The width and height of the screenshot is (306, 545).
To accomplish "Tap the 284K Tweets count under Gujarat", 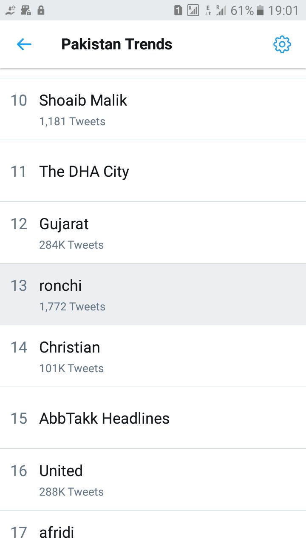I will pos(71,245).
